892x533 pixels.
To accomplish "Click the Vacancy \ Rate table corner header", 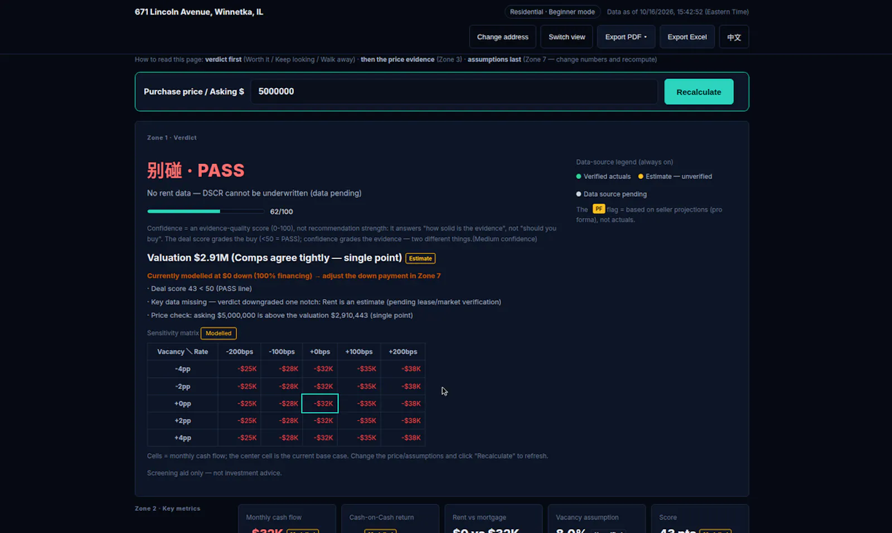I will [183, 351].
